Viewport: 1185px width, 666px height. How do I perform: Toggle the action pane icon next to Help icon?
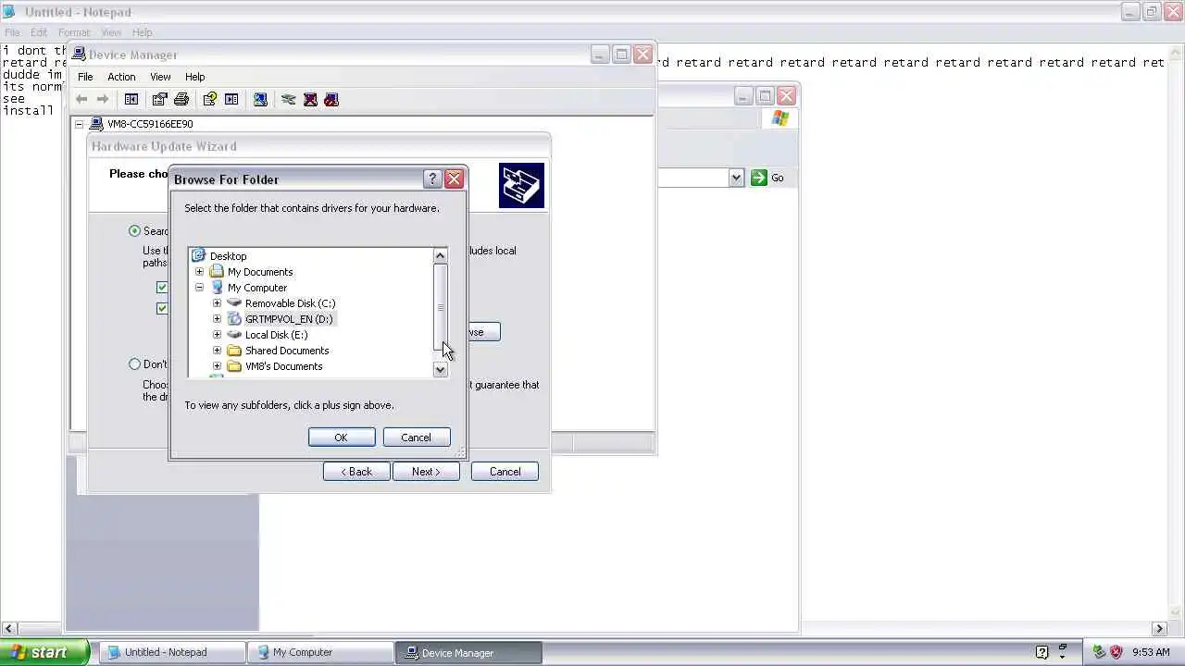pyautogui.click(x=231, y=99)
